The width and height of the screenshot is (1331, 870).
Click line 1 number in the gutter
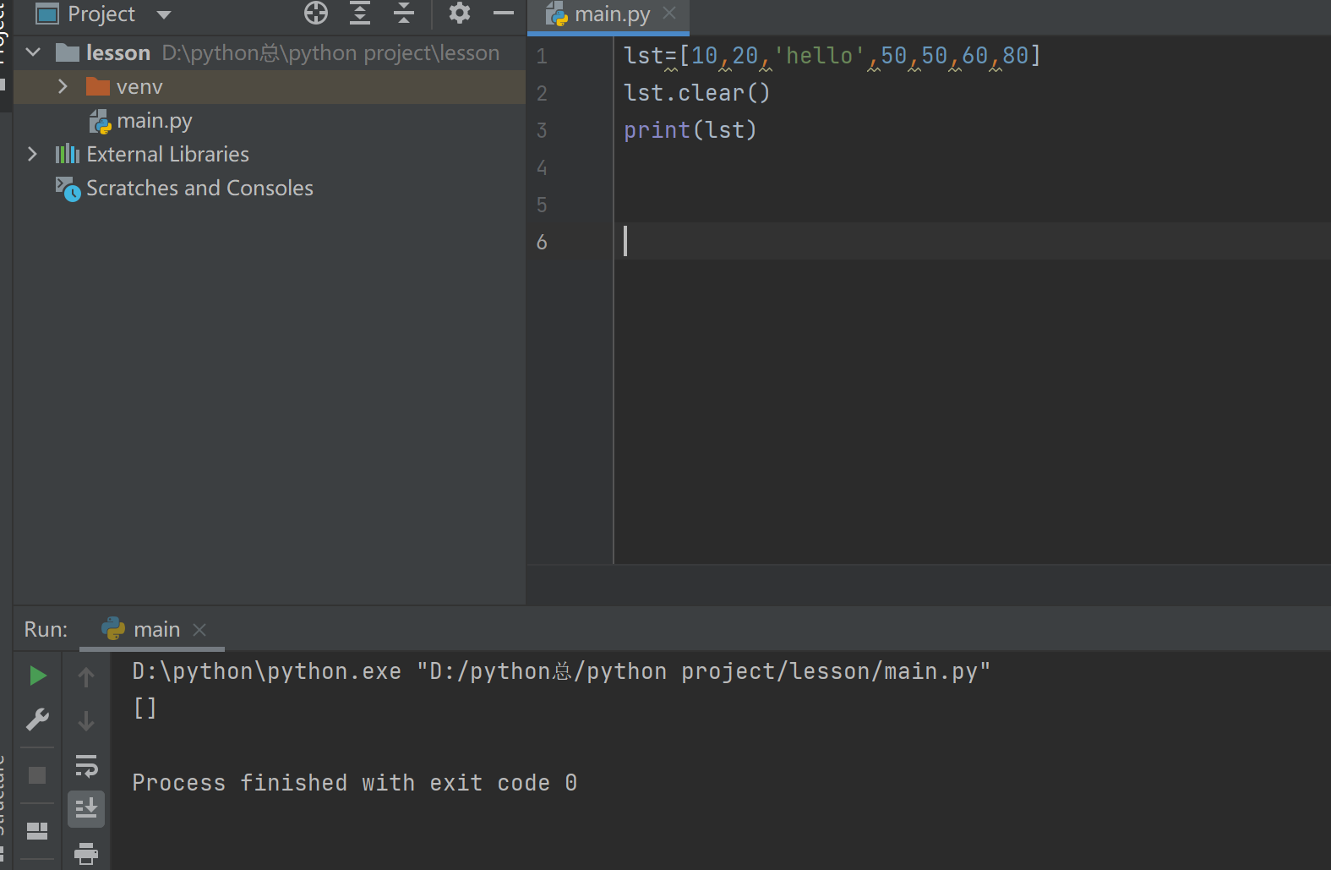pyautogui.click(x=542, y=57)
